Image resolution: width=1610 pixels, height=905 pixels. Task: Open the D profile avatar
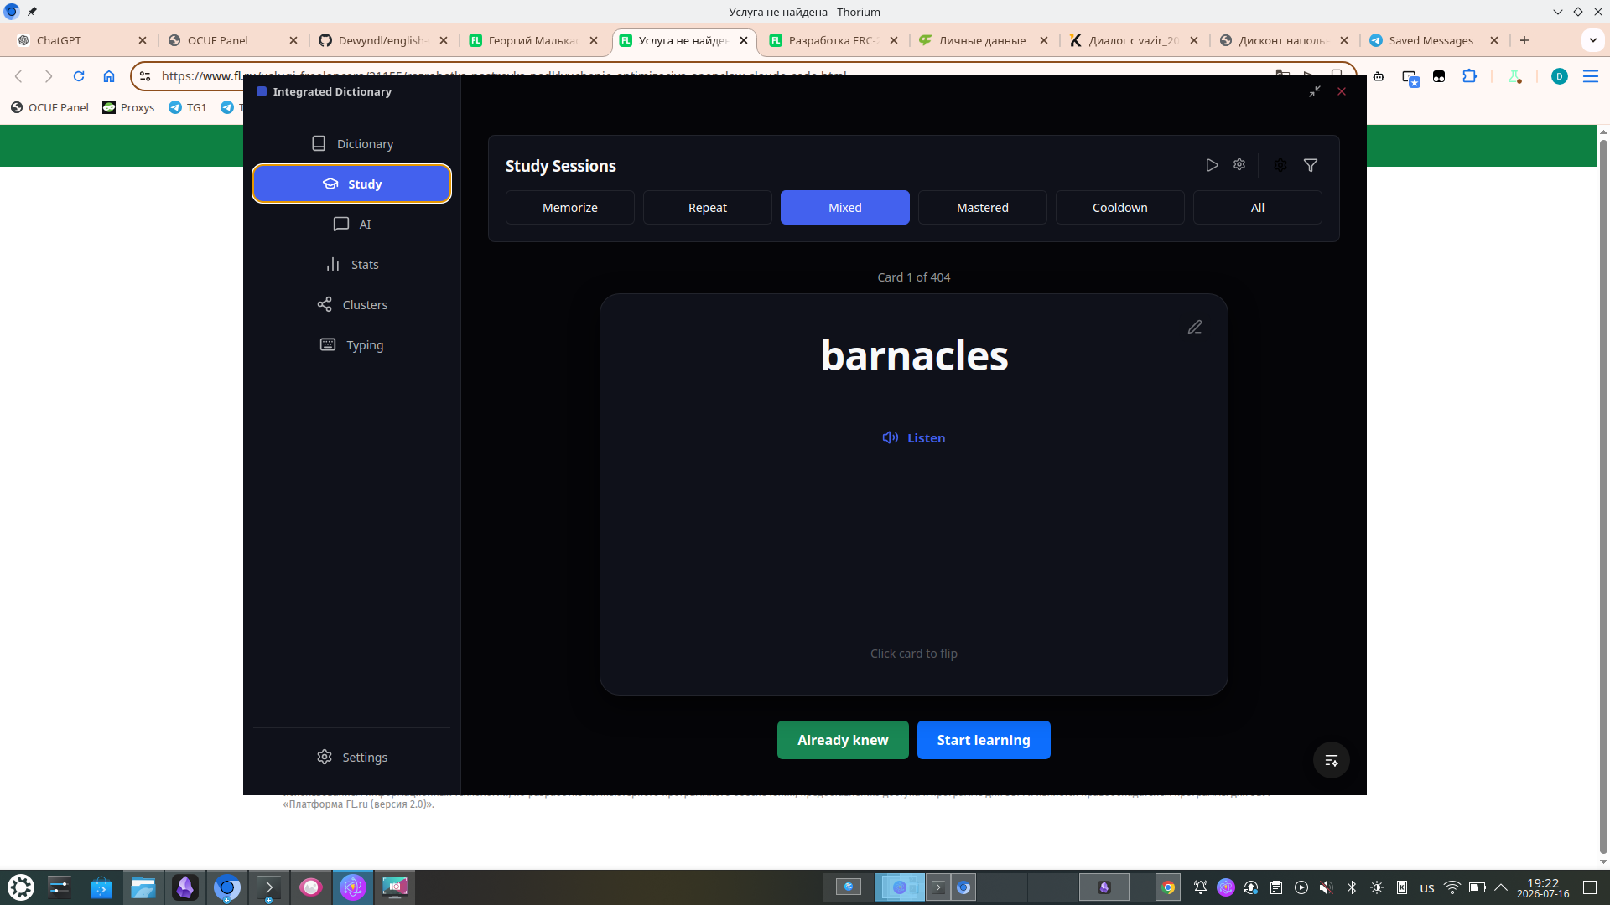(x=1560, y=76)
